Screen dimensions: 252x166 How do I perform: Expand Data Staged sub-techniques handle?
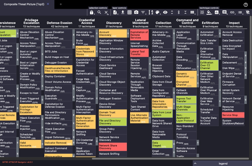tap(174, 144)
